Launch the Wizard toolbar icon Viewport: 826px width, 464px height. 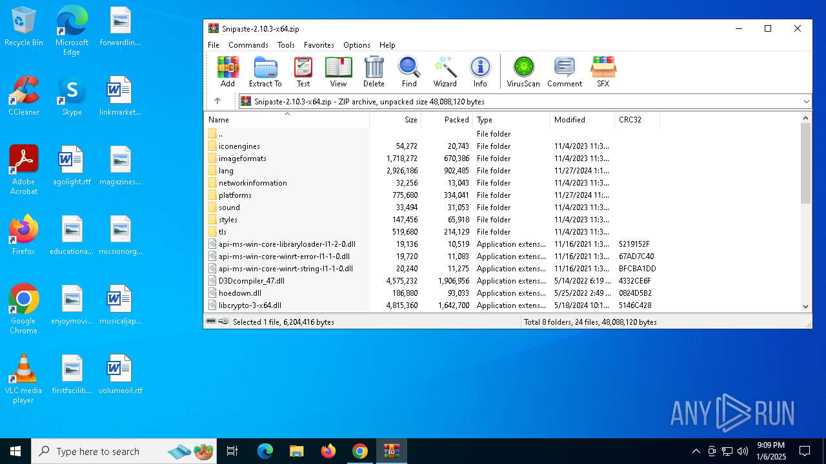445,72
